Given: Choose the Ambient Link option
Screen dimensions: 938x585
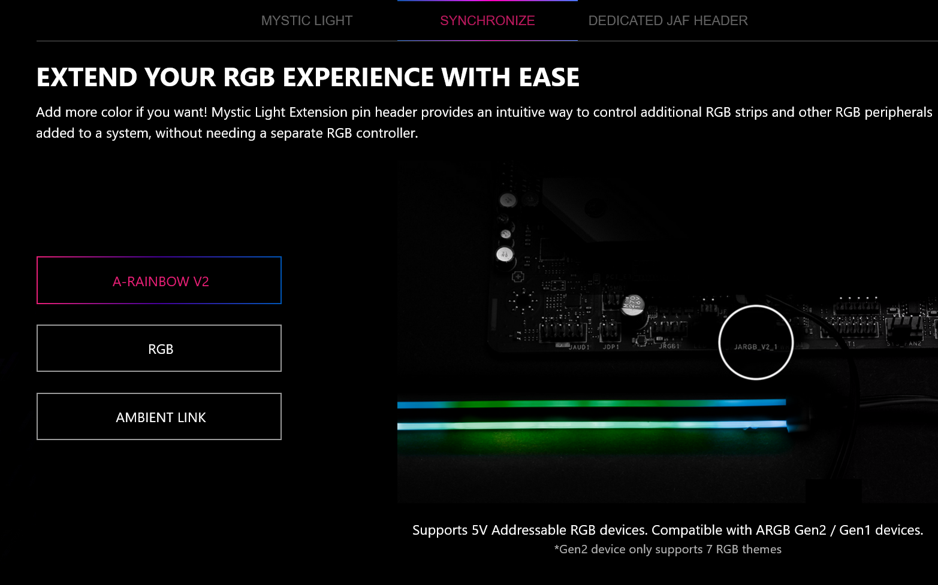Looking at the screenshot, I should pos(159,417).
